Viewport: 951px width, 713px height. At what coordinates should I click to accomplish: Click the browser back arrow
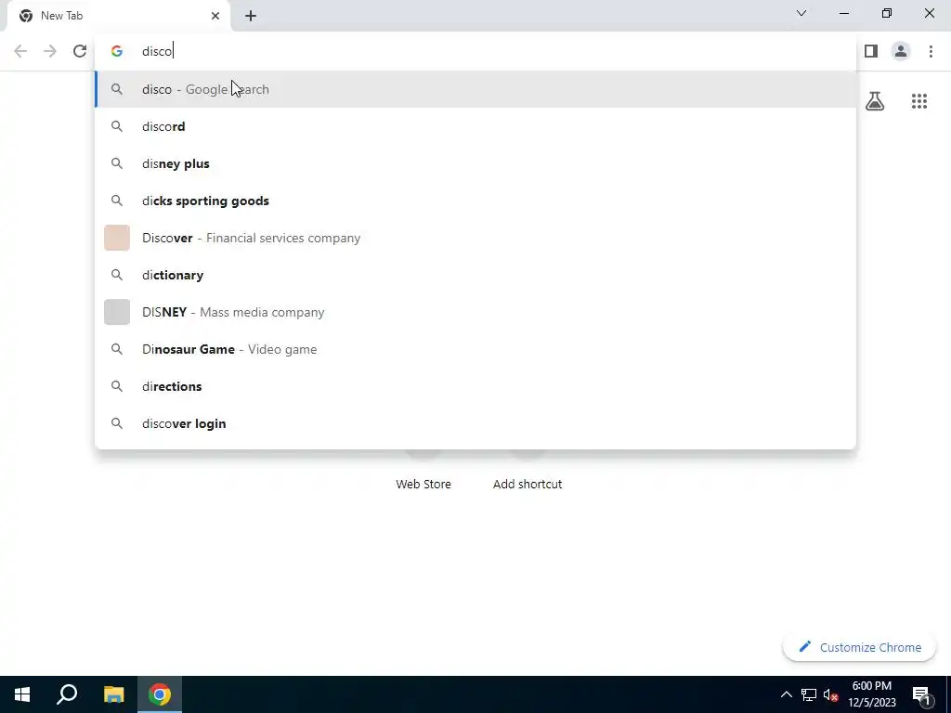coord(20,52)
